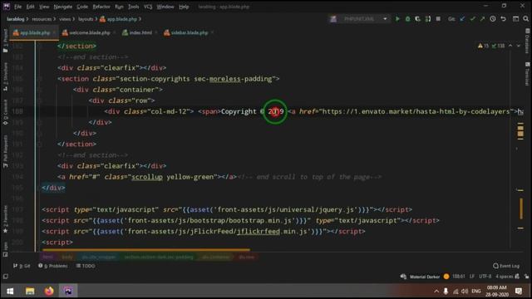Open the terminal window icon in toolbar

(x=515, y=19)
